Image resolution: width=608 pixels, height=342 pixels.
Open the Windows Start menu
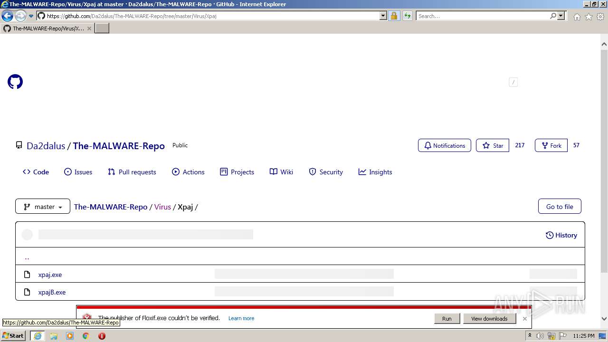click(x=13, y=336)
